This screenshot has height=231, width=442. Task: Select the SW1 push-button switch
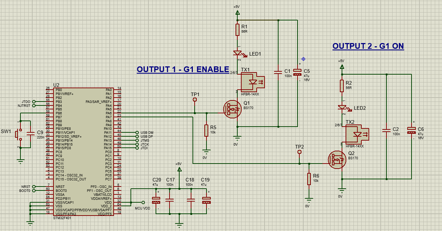point(19,134)
